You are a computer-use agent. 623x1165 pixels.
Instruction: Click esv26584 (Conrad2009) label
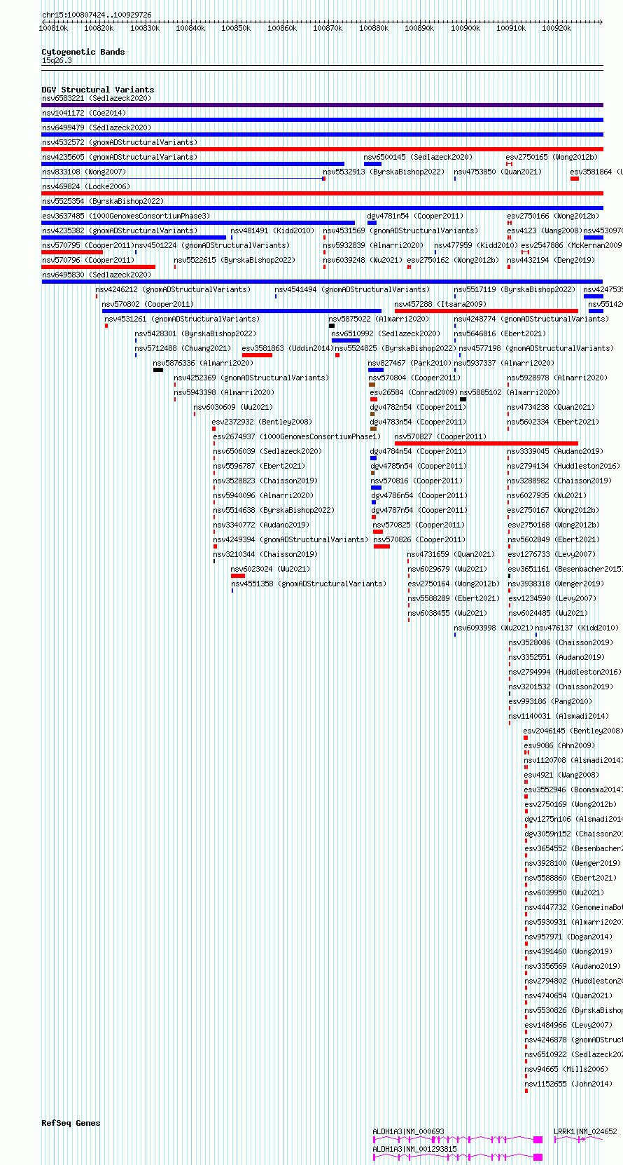[x=414, y=392]
